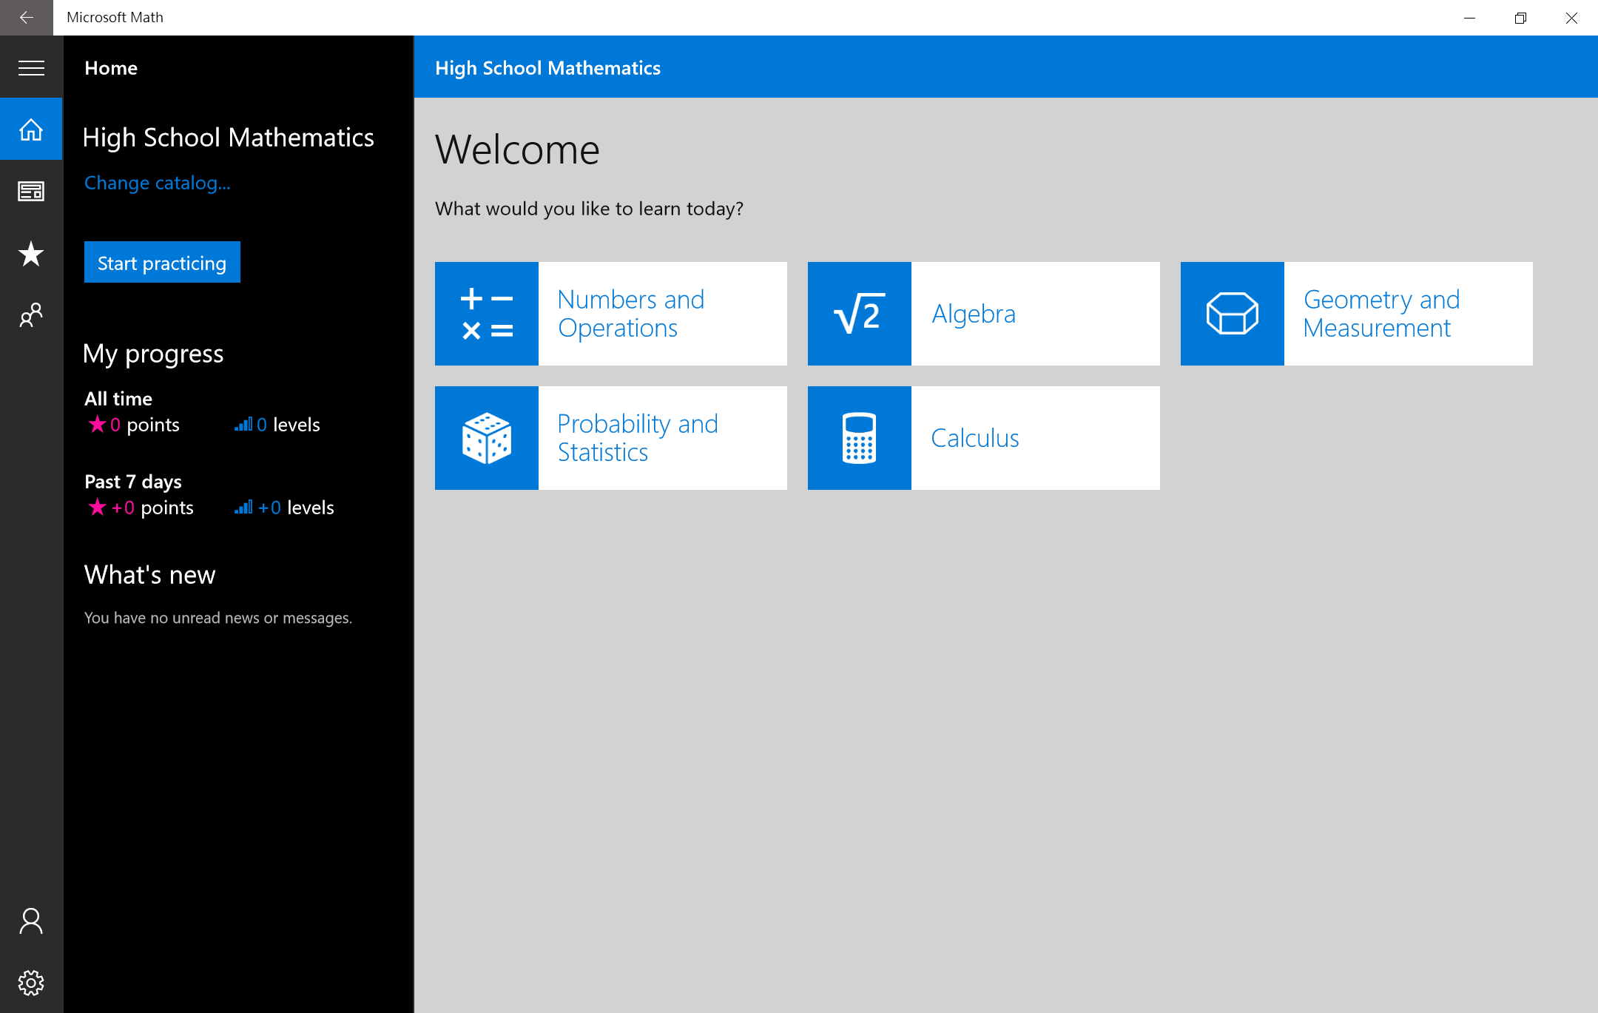
Task: Select the Home icon in sidebar
Action: coord(31,129)
